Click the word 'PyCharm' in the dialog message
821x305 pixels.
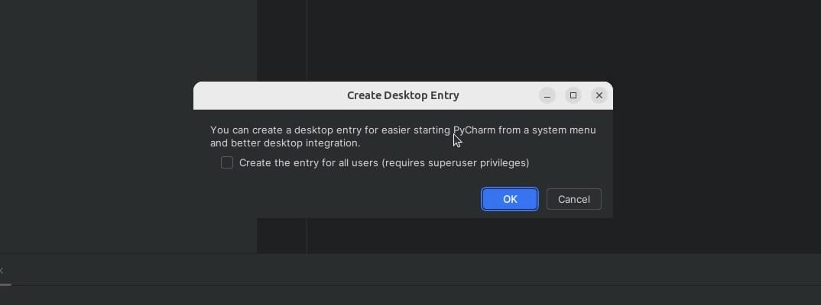(x=475, y=130)
